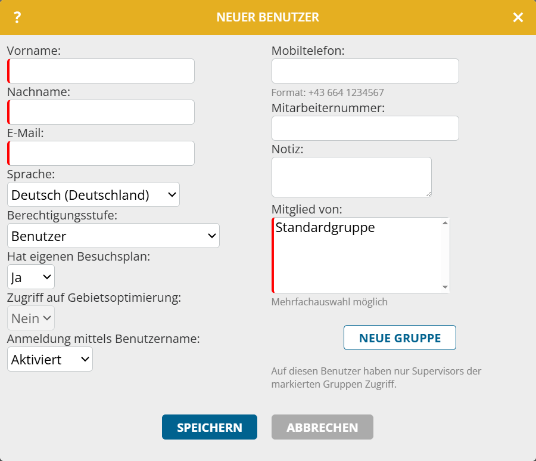Click the Neue Gruppe button
536x461 pixels.
click(400, 338)
